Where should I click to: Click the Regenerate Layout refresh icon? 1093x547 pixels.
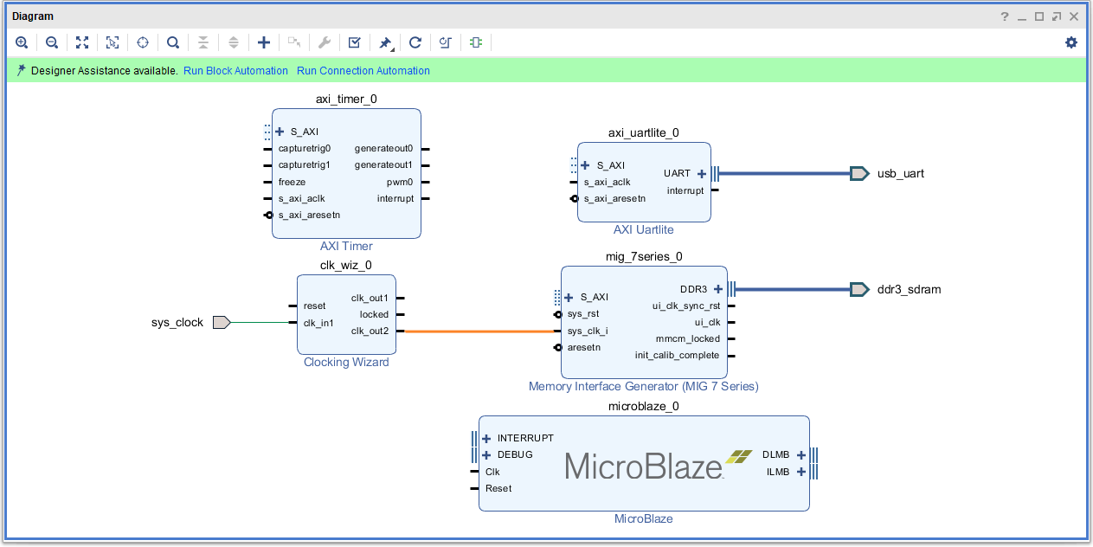tap(415, 42)
